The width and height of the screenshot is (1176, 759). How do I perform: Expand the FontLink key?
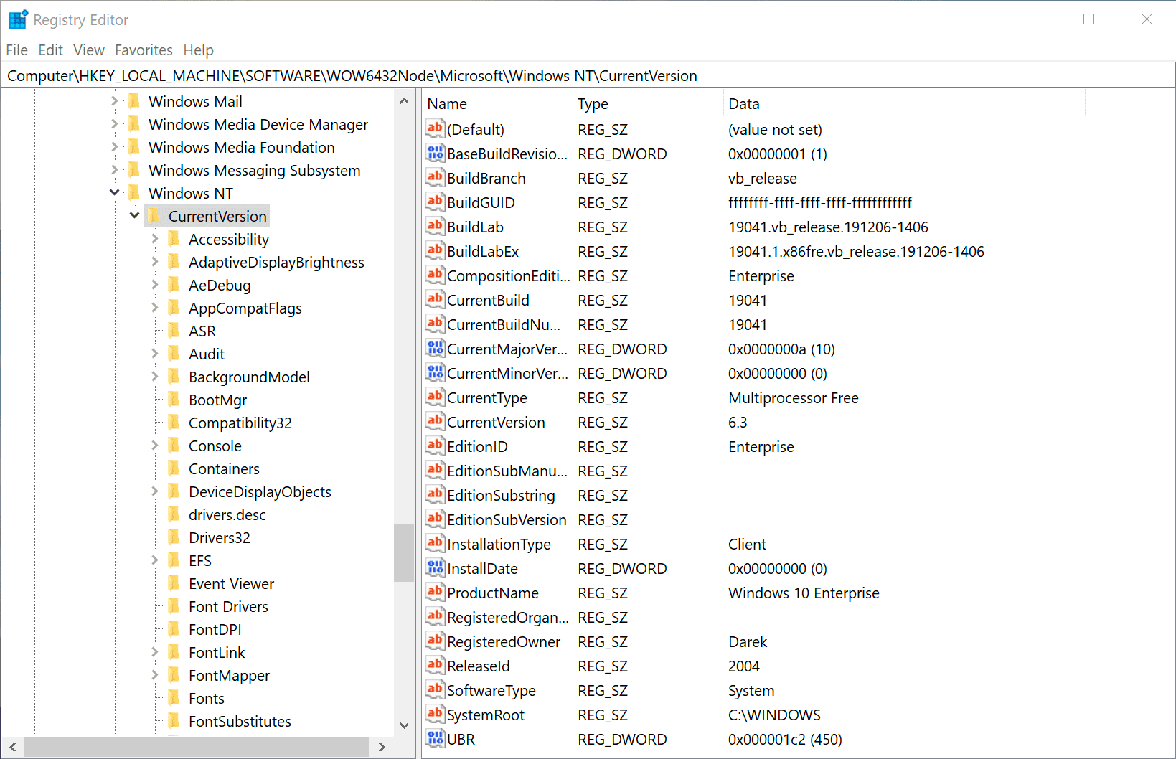pos(155,652)
